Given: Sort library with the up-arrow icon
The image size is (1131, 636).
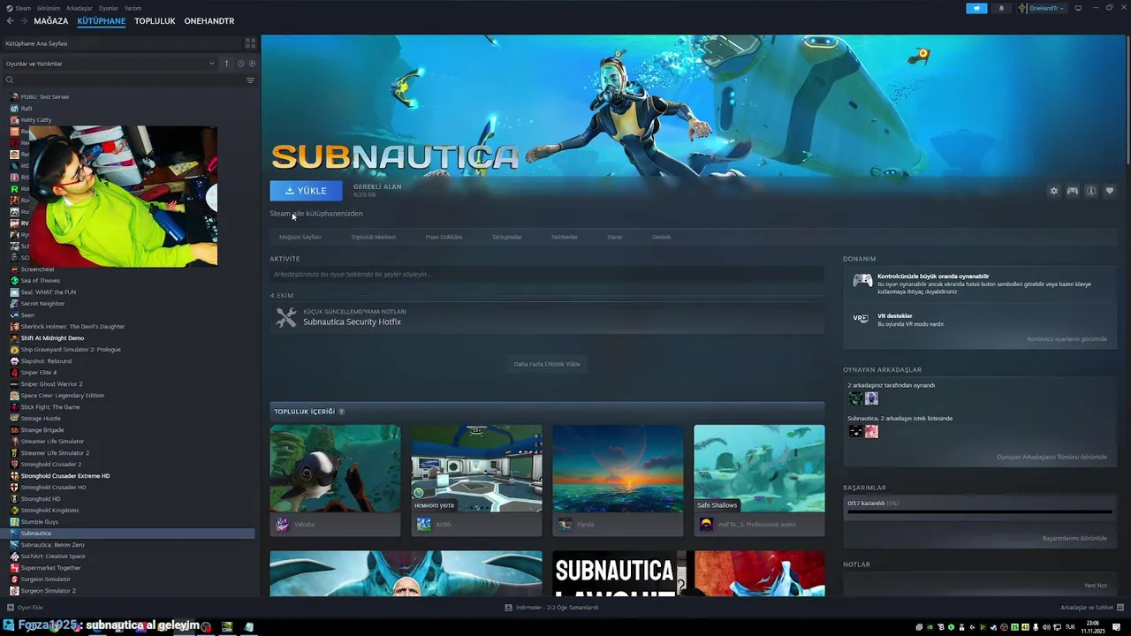Looking at the screenshot, I should click(226, 64).
